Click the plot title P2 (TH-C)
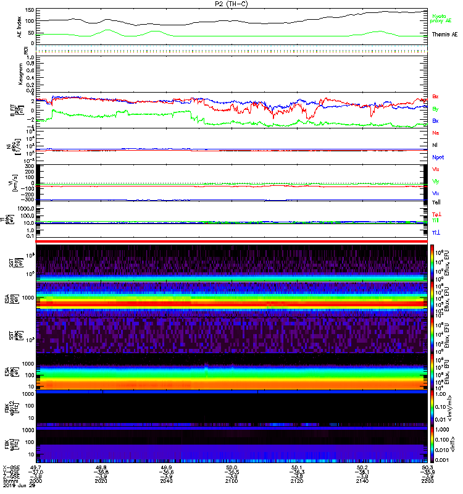463x494 pixels. tap(231, 4)
